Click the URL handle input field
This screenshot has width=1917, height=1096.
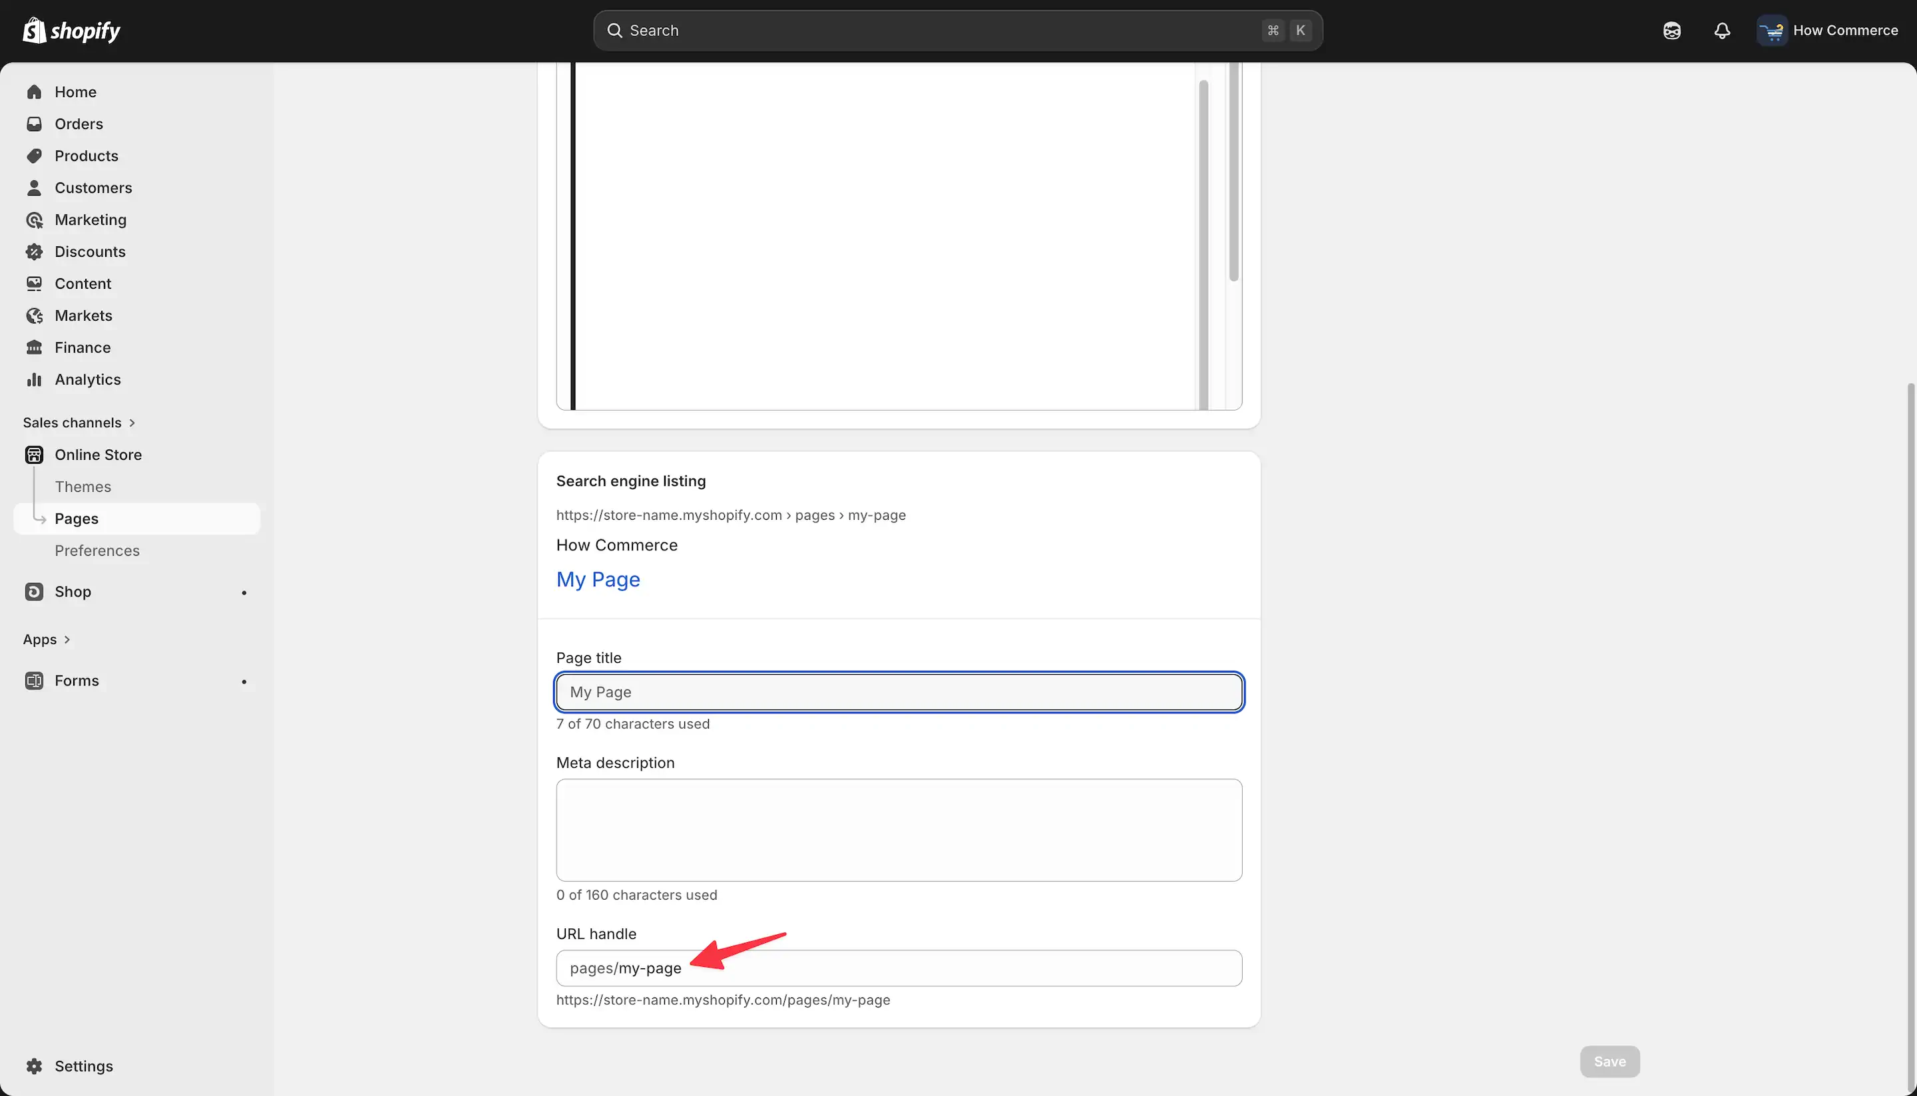[899, 968]
